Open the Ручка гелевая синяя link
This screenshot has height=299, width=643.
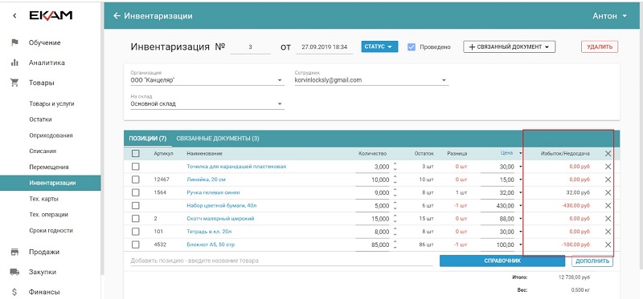coord(213,192)
